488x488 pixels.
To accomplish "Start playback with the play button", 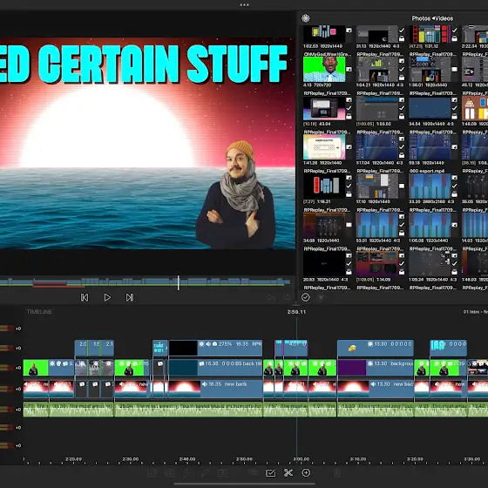I will [x=107, y=297].
